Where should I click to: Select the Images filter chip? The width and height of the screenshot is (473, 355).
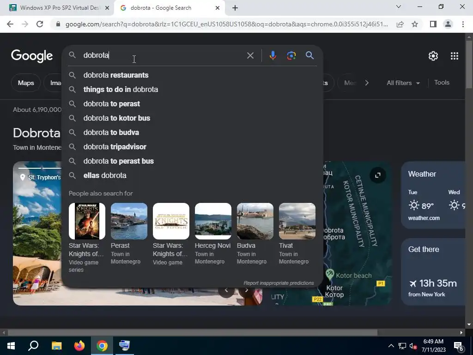(53, 83)
